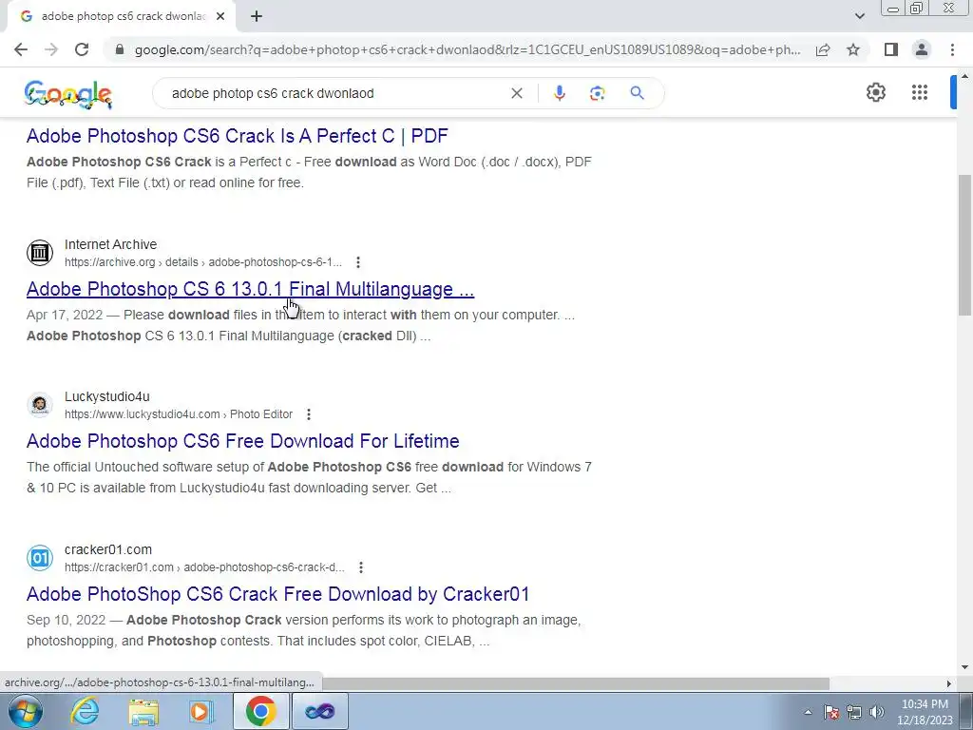Click the Google doodle logo
The height and width of the screenshot is (730, 973).
click(x=68, y=94)
